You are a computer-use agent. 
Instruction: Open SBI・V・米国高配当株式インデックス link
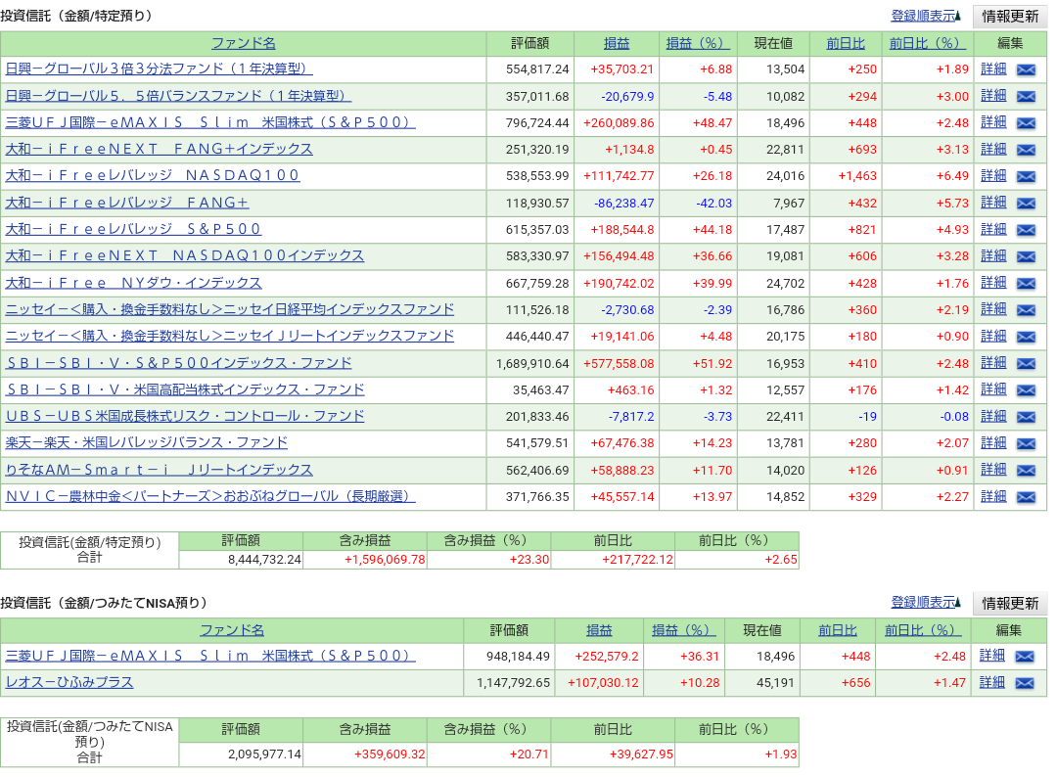coord(185,389)
